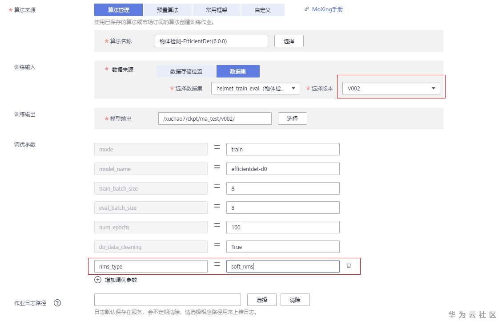The height and width of the screenshot is (326, 502).
Task: Click 选择 beside the job log path field
Action: click(262, 299)
